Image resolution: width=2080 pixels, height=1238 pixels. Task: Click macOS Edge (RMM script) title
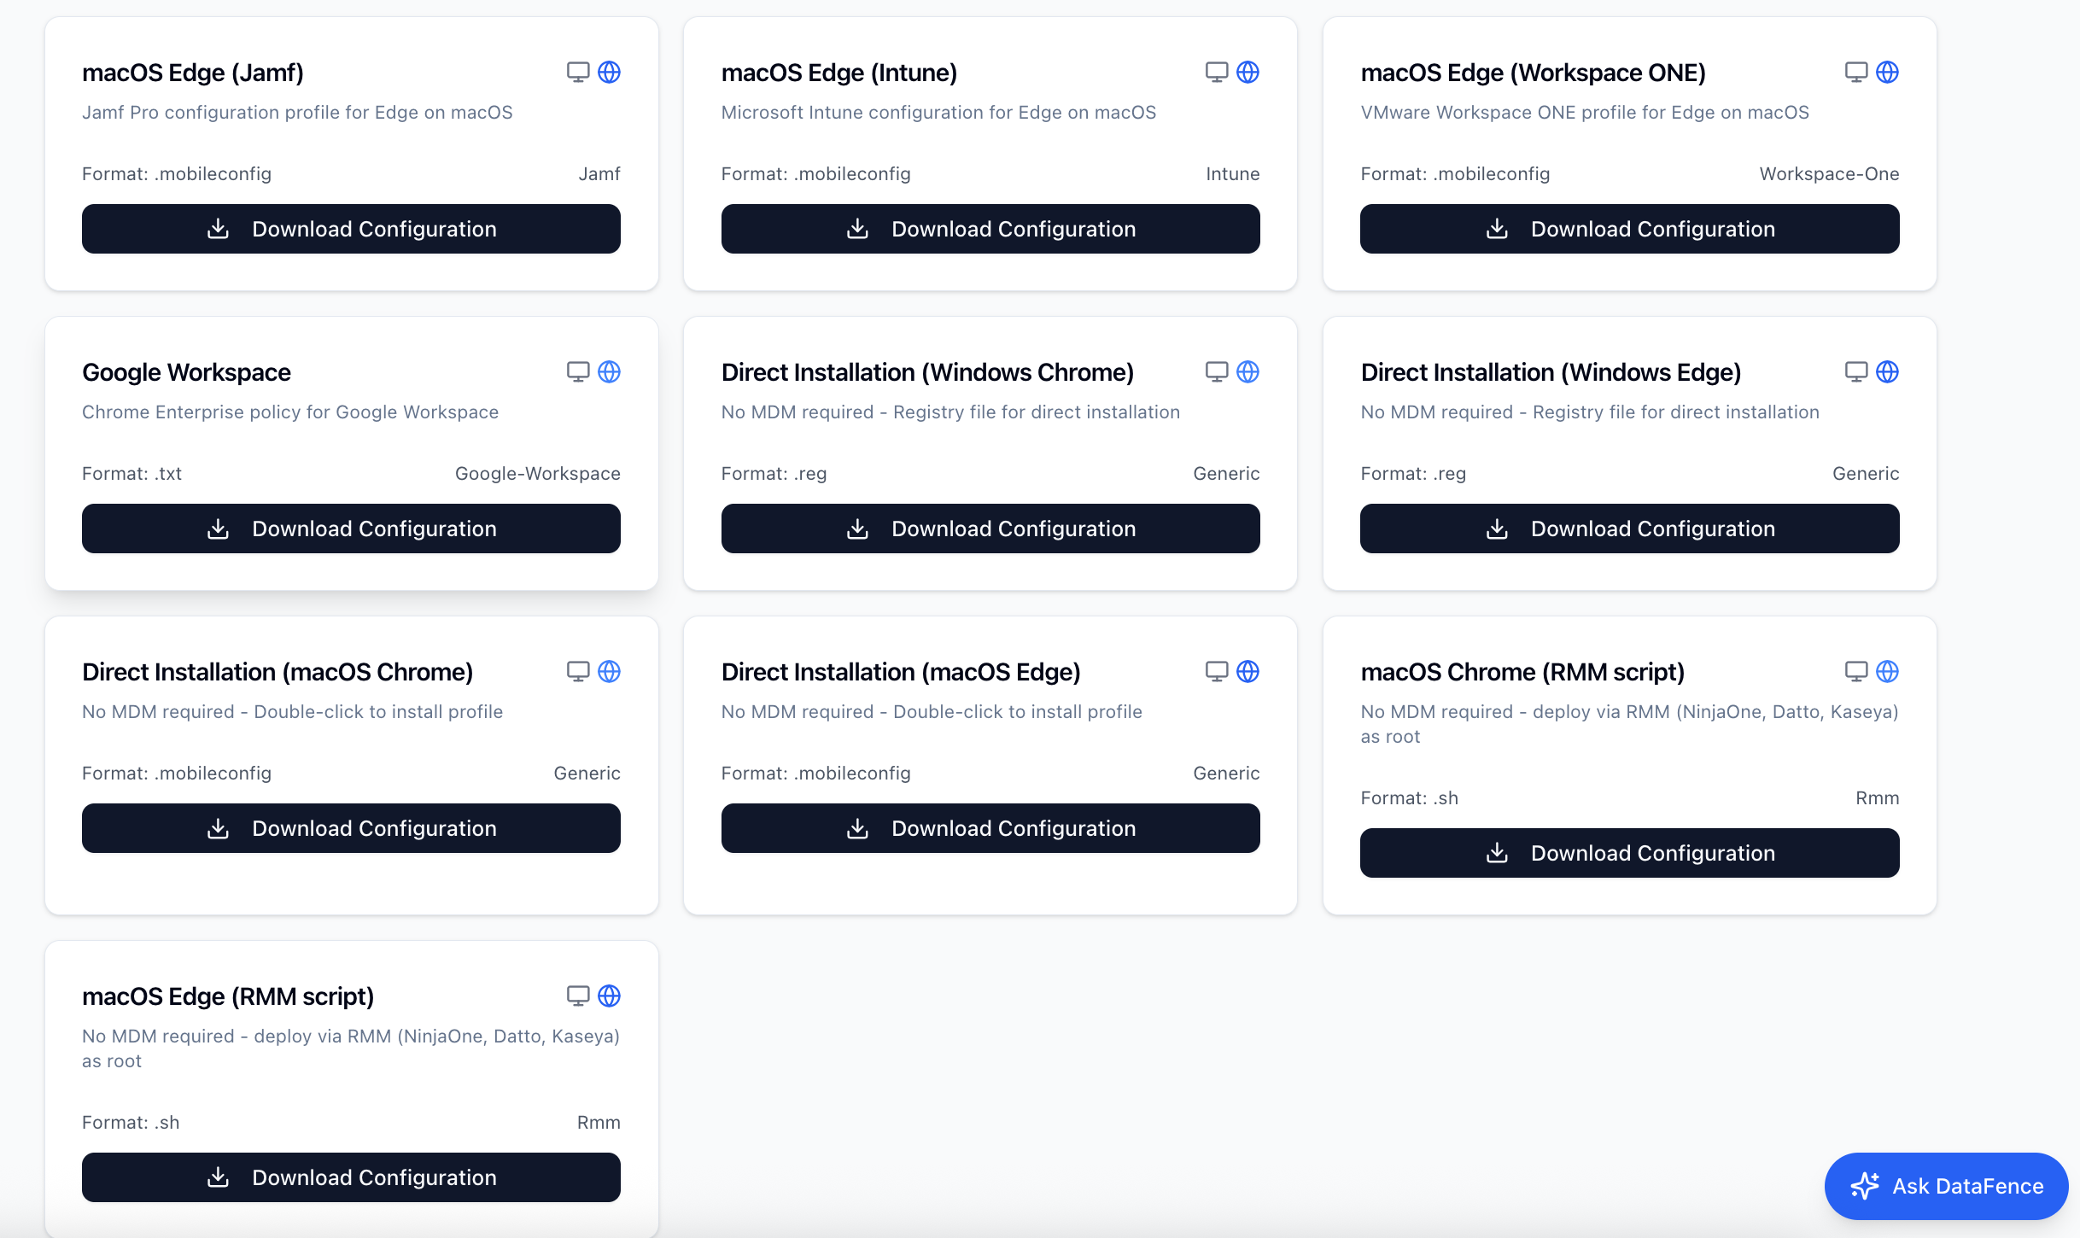click(x=228, y=996)
